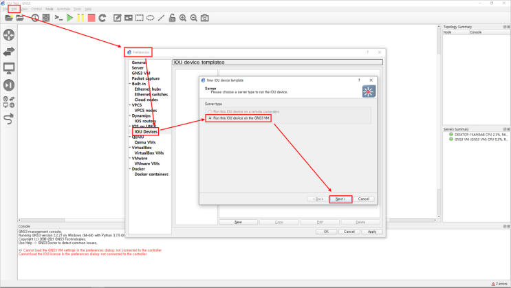Browse security devices in the sidebar

pos(9,85)
